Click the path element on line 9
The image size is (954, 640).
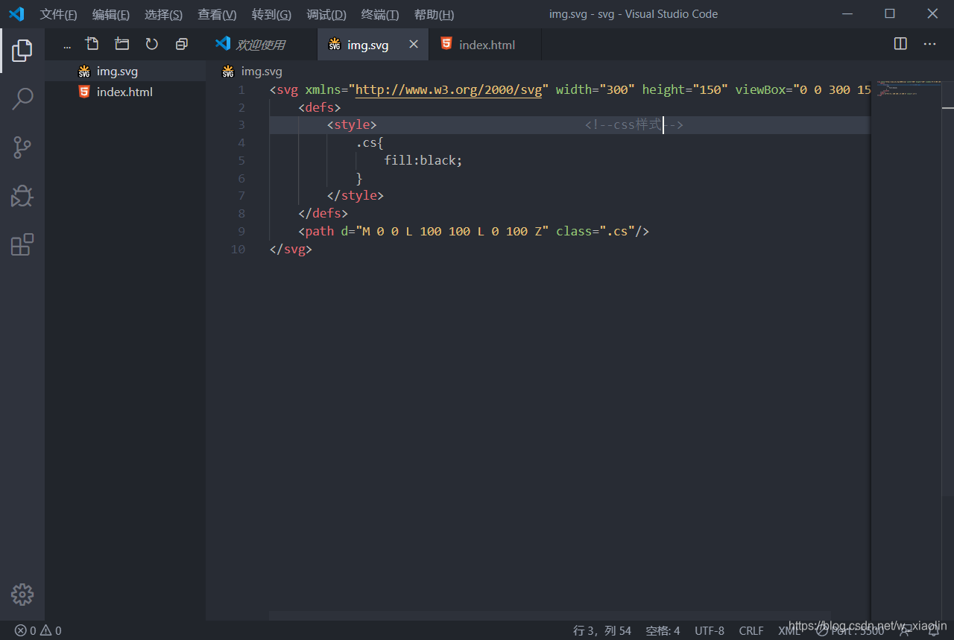pos(473,231)
